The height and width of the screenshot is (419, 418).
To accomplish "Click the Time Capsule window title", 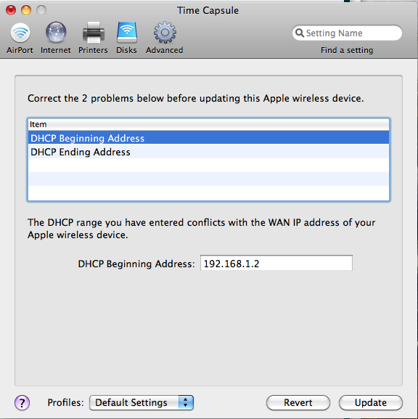I will (208, 10).
